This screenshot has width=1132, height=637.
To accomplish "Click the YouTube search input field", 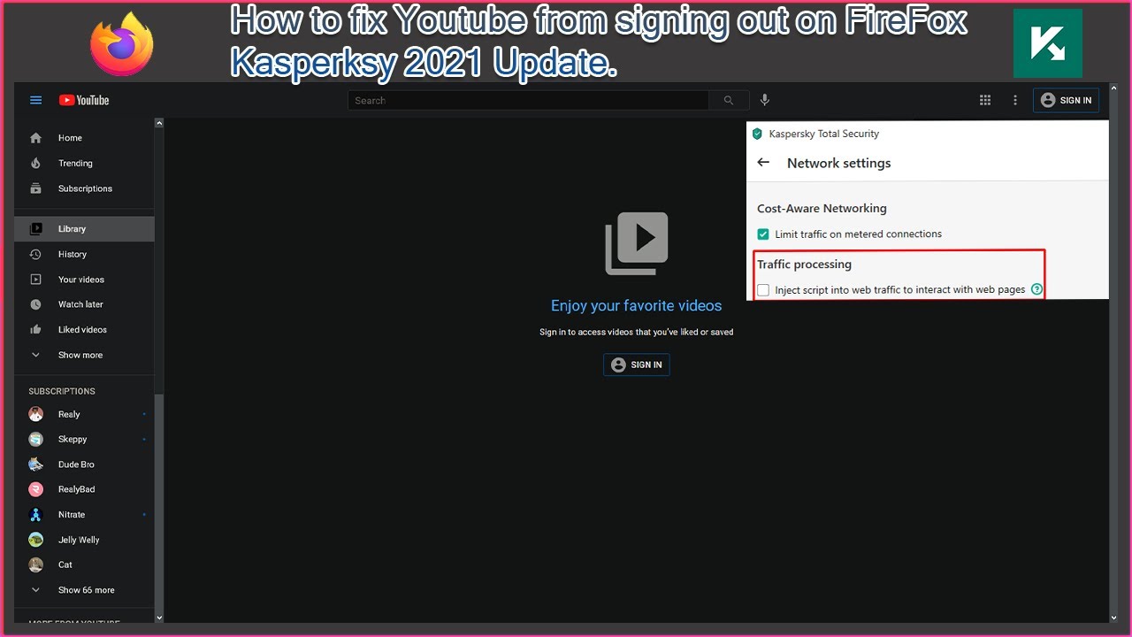I will click(528, 100).
